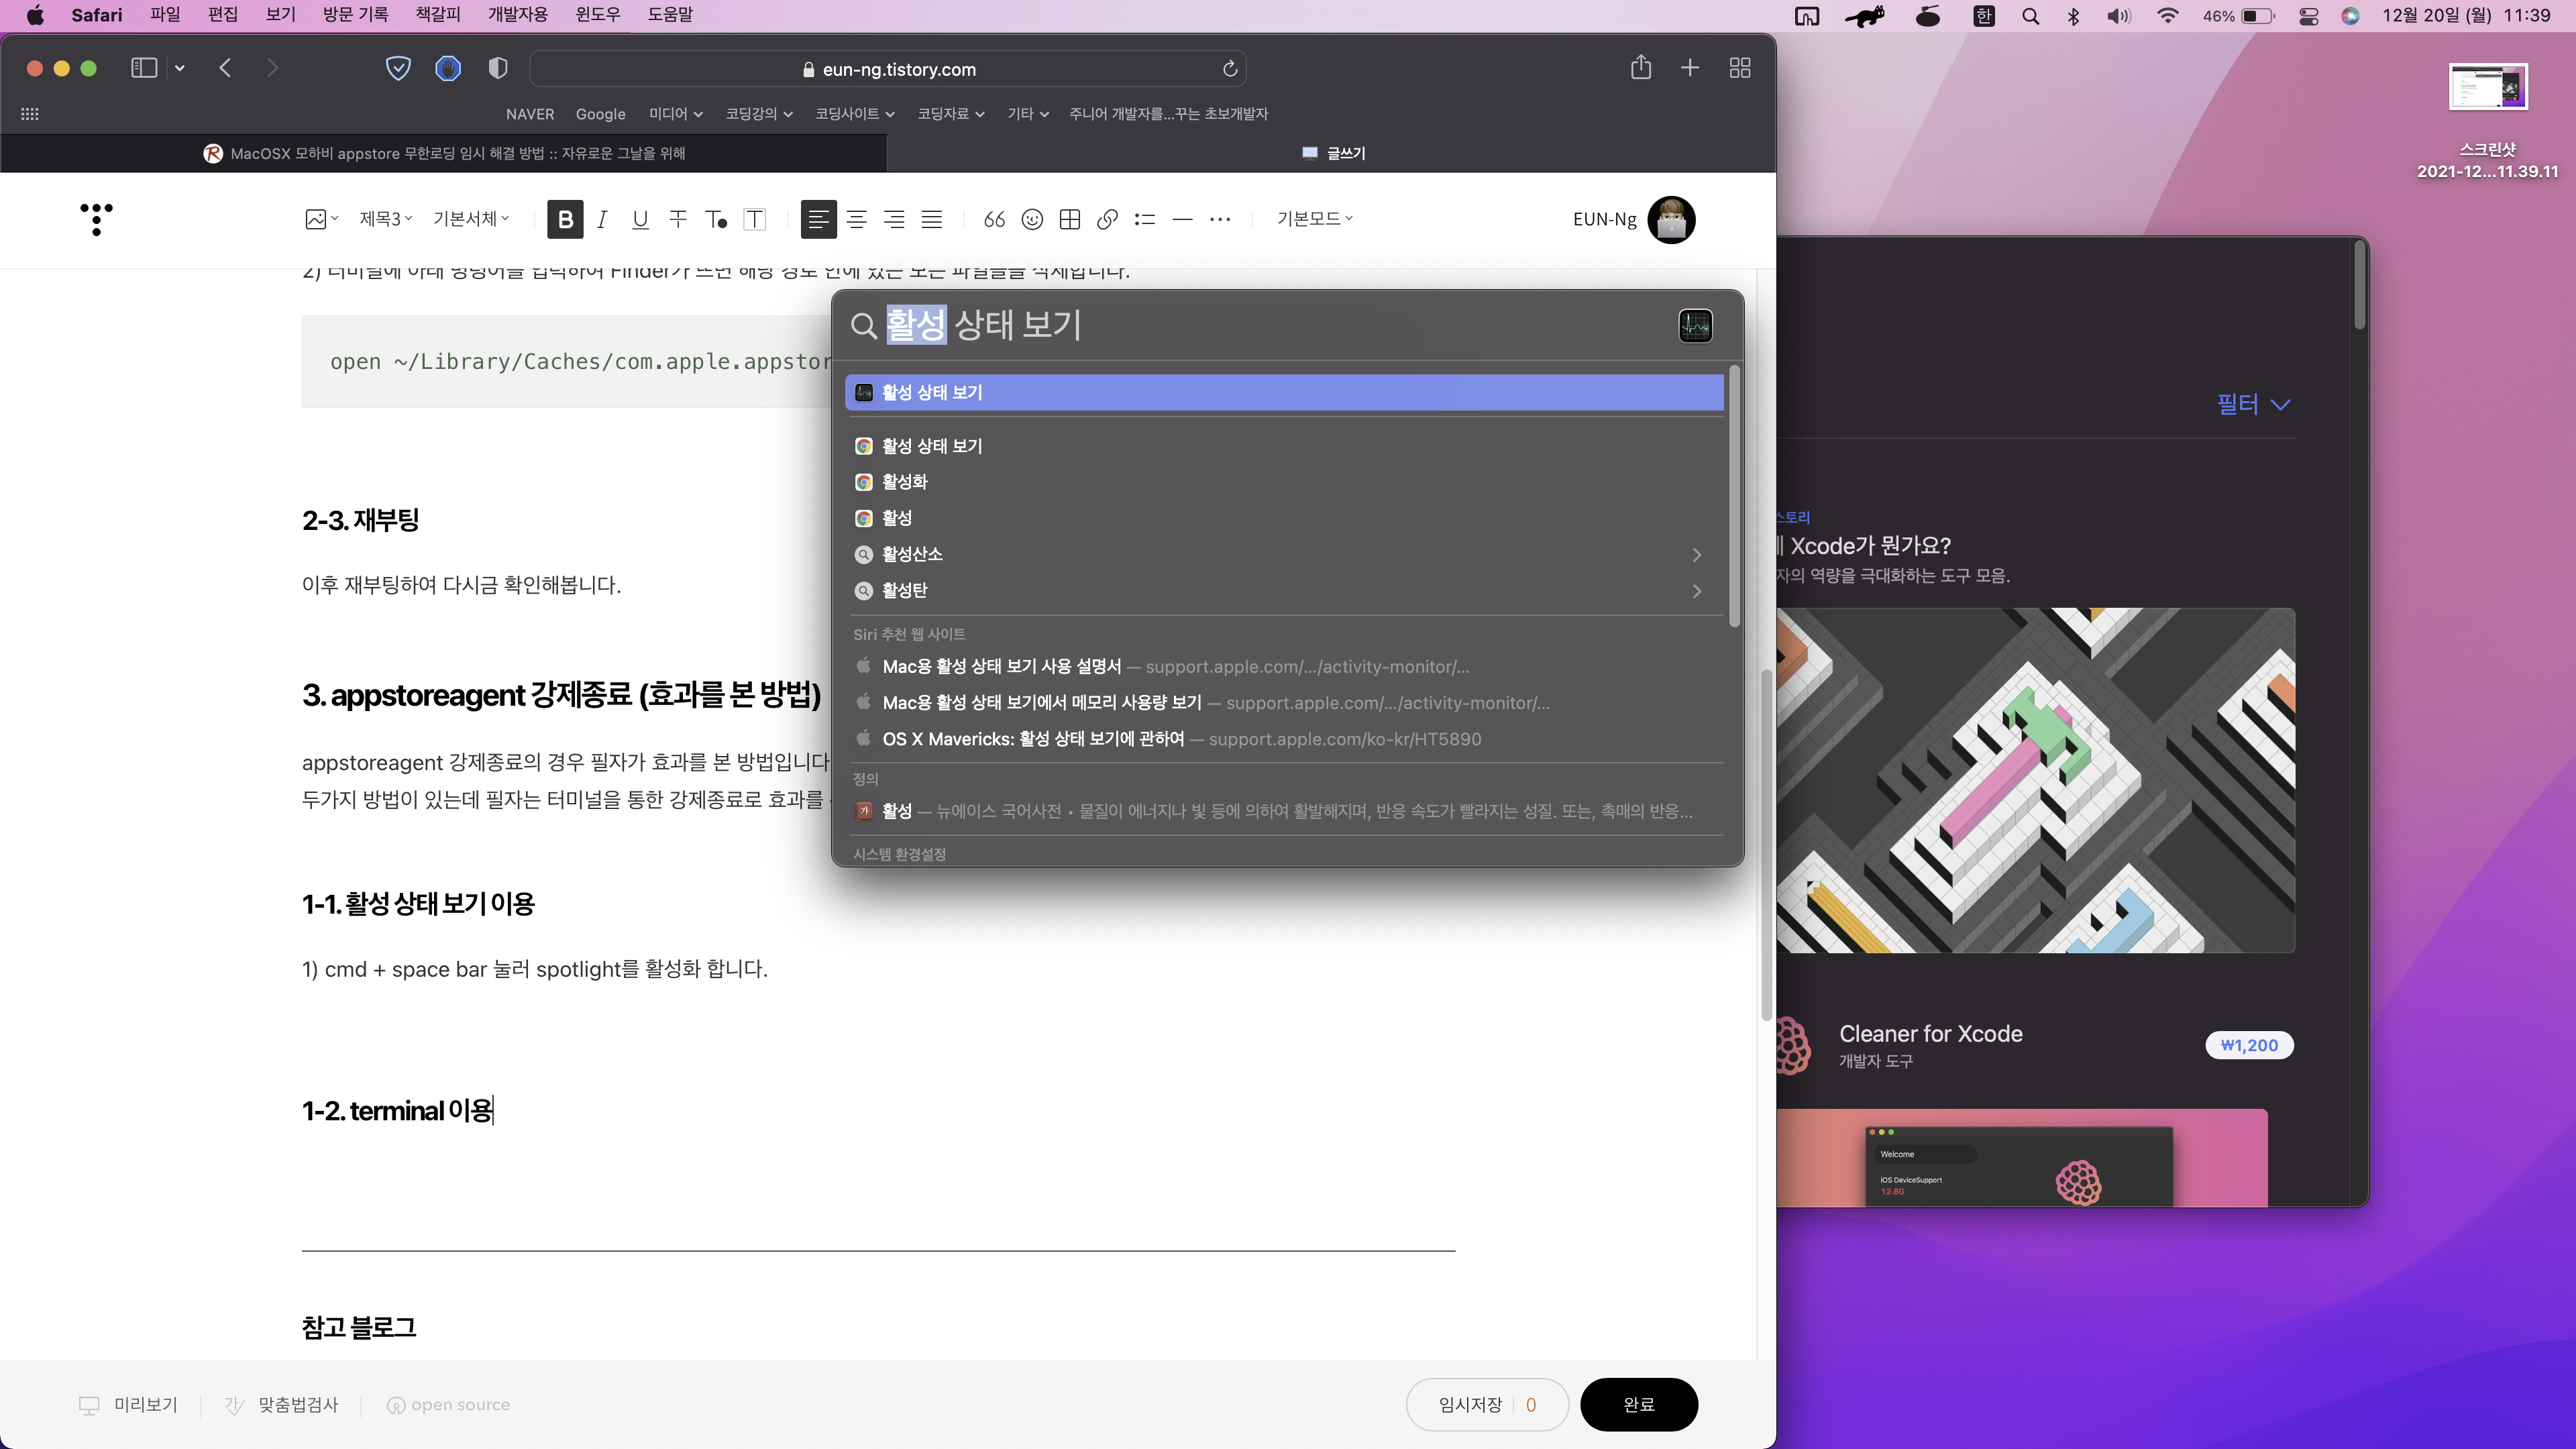This screenshot has height=1449, width=2576.
Task: Toggle underline text formatting
Action: coord(640,219)
